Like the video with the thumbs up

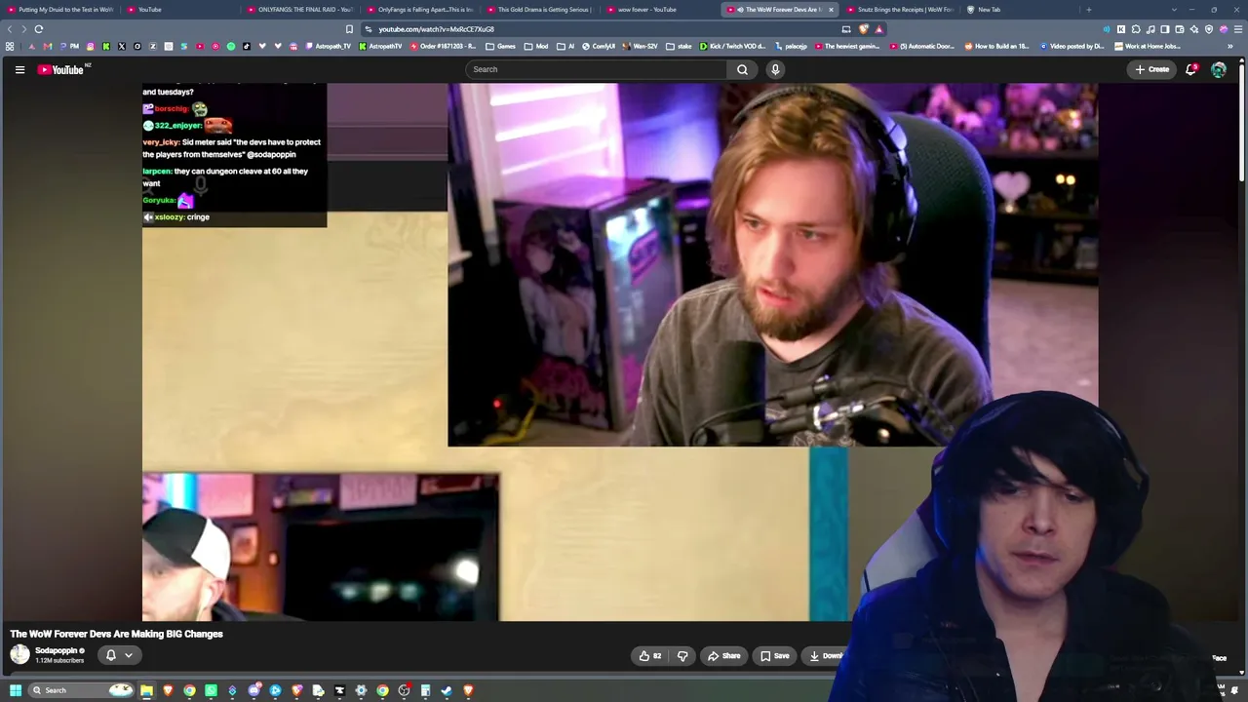(x=649, y=656)
